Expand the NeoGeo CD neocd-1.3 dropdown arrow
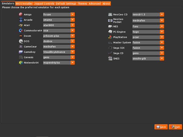183x137 pixels. 162,14
